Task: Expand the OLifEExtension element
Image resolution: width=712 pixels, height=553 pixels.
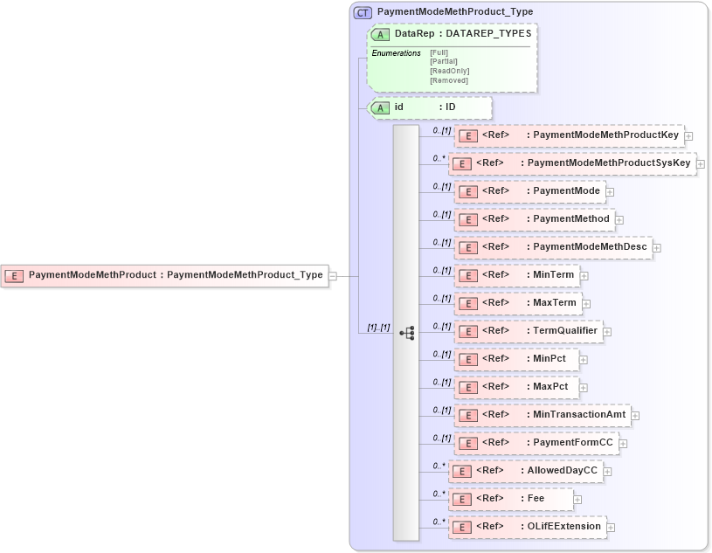Action: [612, 527]
